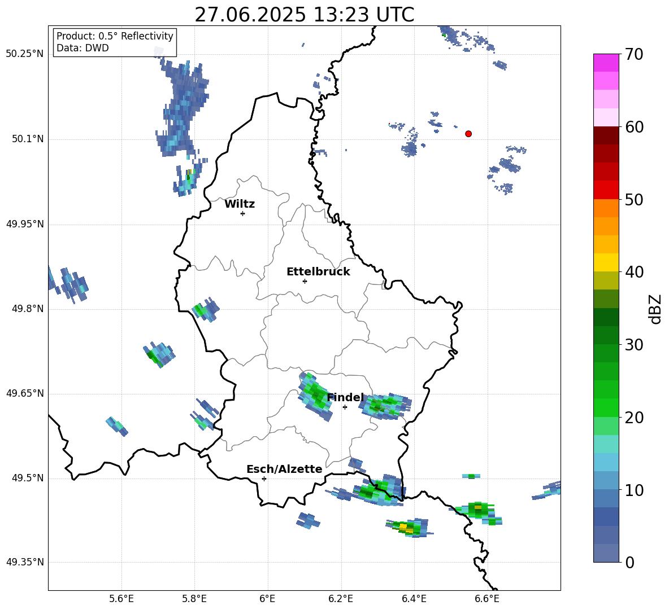
Task: Click the 50.25°N latitude label
Action: (x=25, y=54)
